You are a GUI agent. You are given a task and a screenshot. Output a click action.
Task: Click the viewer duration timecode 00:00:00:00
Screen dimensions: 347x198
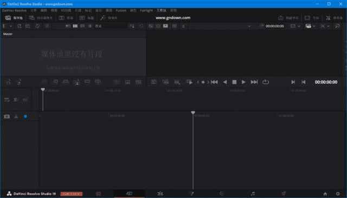[275, 26]
